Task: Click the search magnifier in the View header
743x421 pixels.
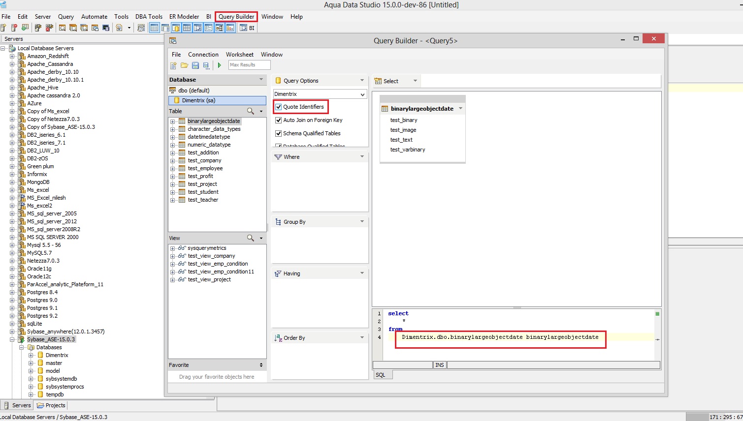Action: pyautogui.click(x=251, y=238)
